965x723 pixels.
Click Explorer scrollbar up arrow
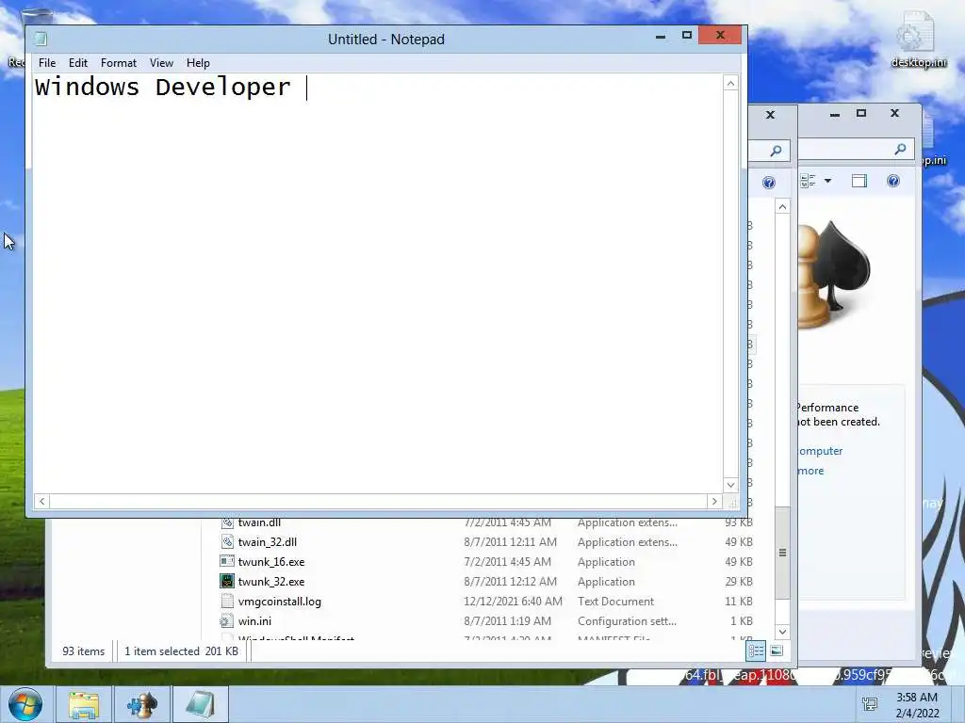pos(782,206)
